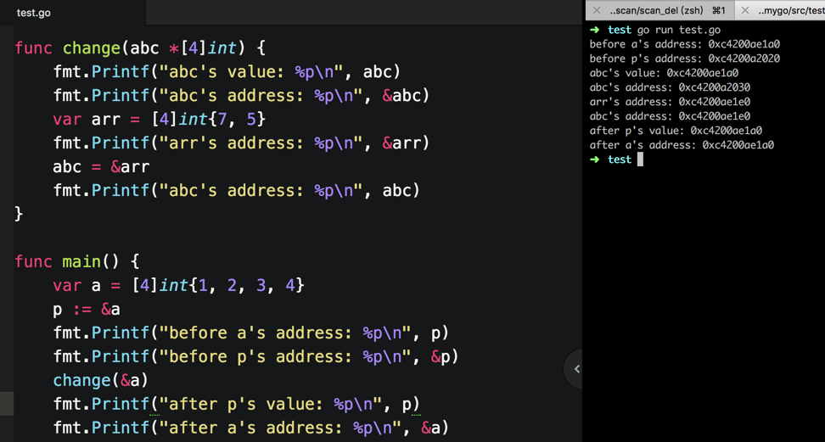Click the round left-chevron panel toggle

(x=576, y=369)
